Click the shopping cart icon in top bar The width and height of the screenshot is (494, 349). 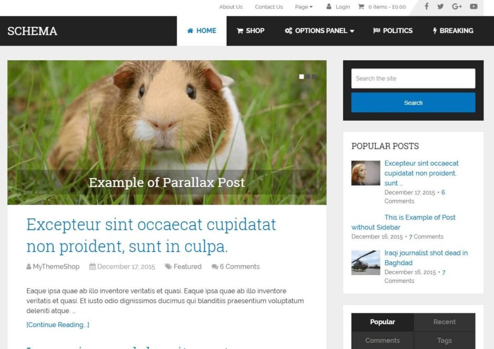pos(361,6)
